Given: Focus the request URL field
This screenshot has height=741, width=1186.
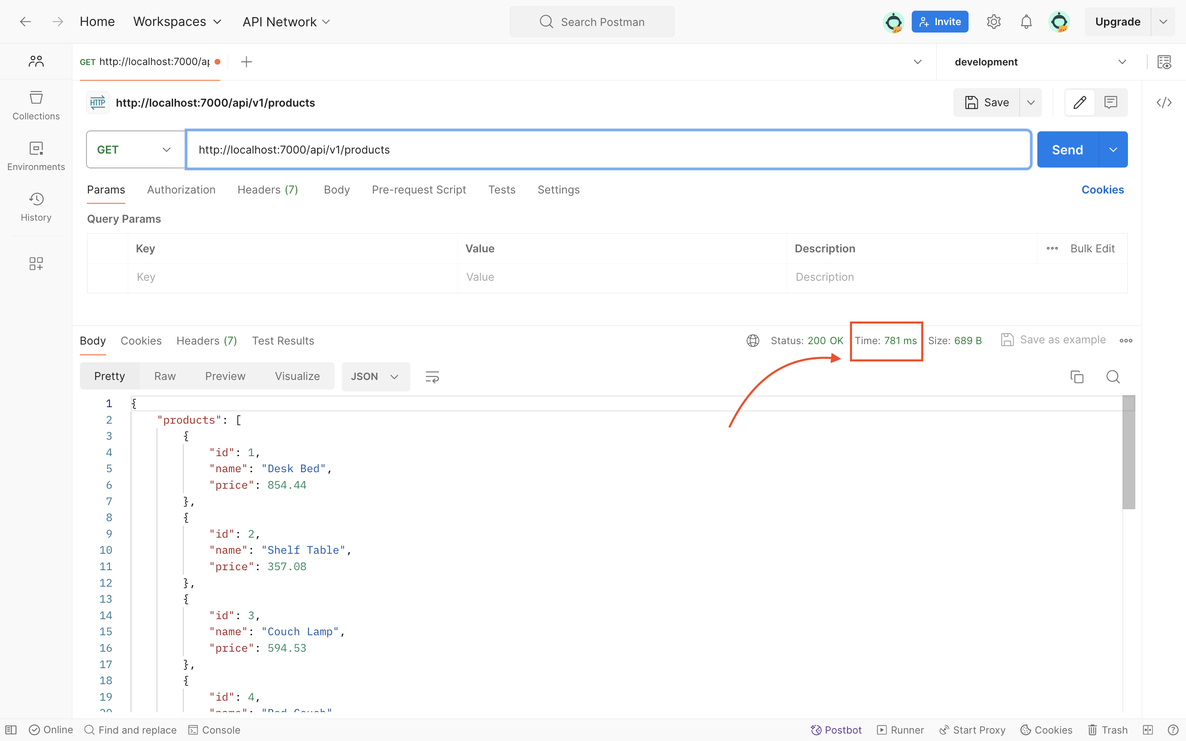Looking at the screenshot, I should click(x=608, y=149).
